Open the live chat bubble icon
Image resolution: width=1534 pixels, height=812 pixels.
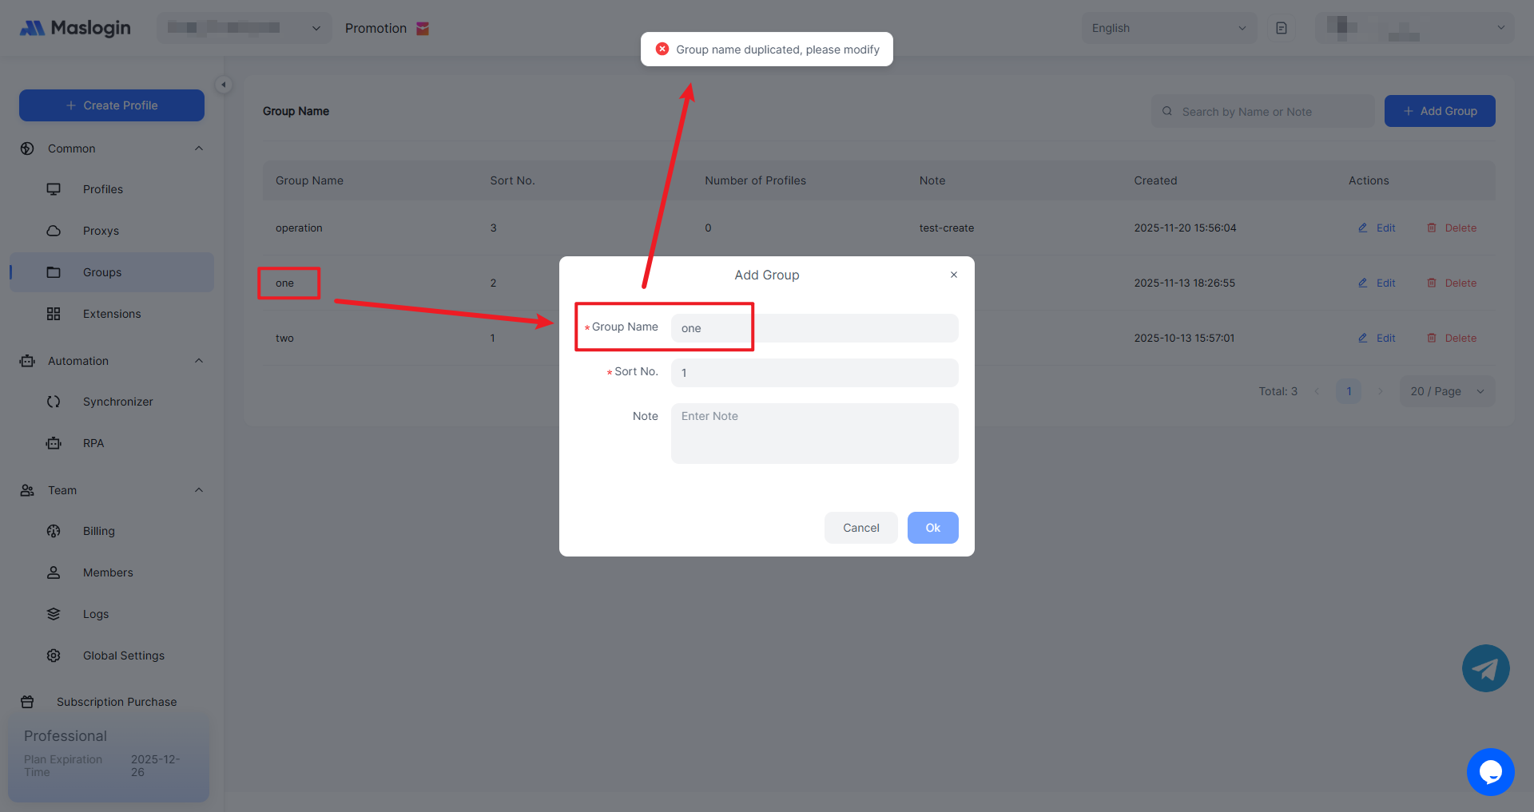pyautogui.click(x=1490, y=771)
